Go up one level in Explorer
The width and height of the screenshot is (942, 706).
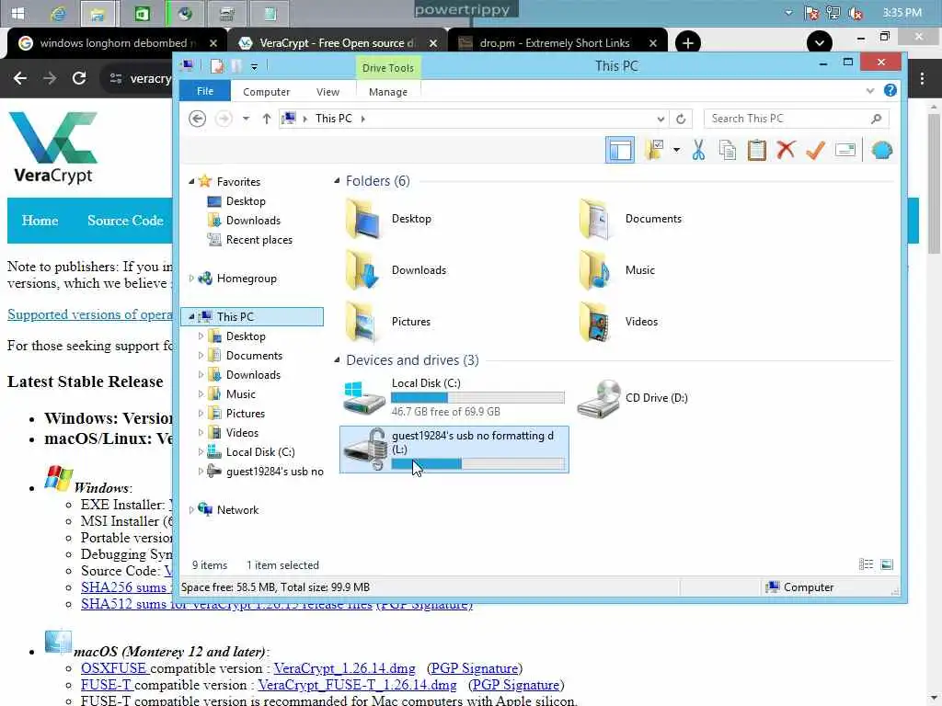266,119
